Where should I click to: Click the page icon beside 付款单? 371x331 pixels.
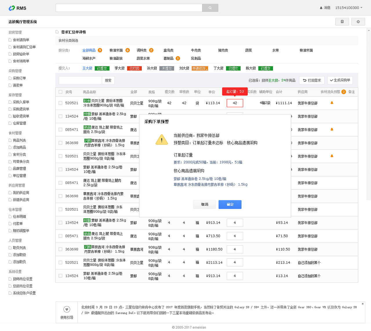10,224
